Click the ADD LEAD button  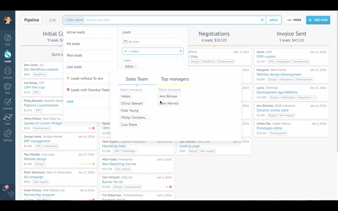[x=318, y=20]
